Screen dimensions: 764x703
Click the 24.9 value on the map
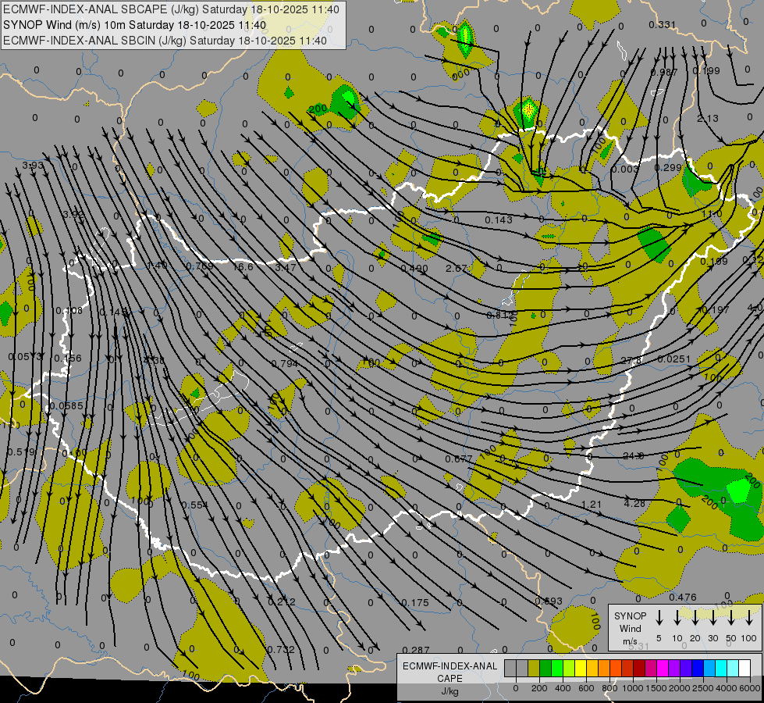634,455
